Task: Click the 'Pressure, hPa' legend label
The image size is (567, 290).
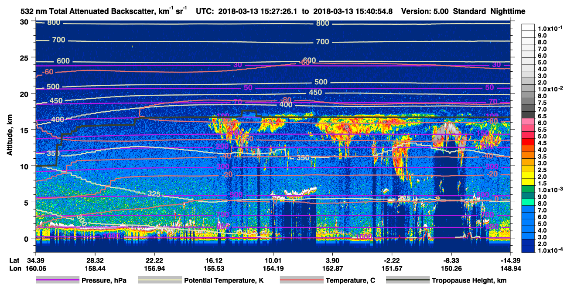Action: coord(104,280)
